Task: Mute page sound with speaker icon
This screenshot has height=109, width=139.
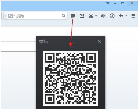Action: 103,16
